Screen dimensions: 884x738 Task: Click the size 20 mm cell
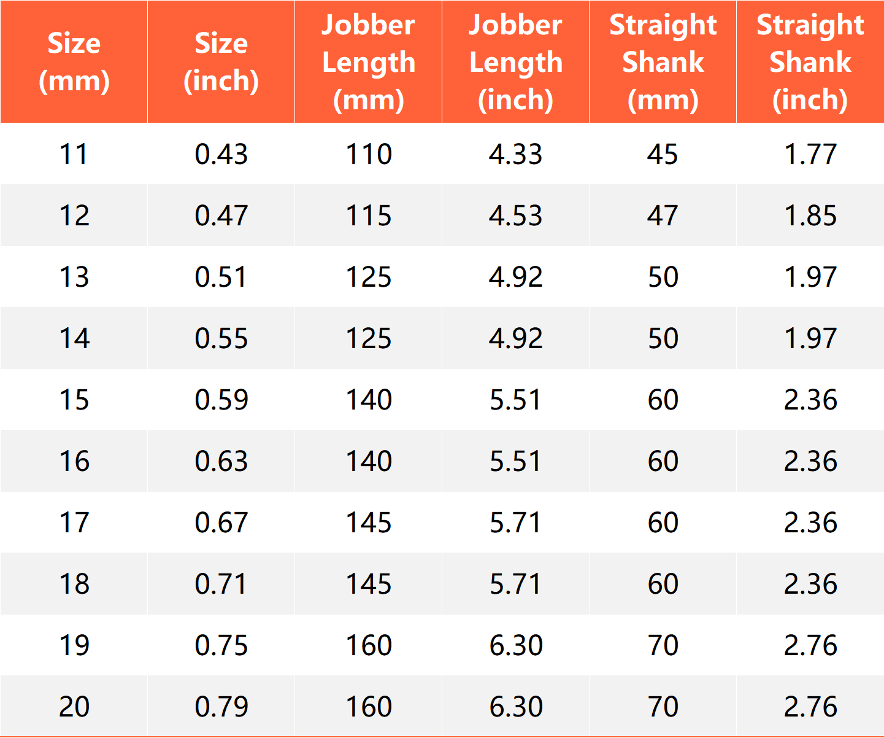(74, 707)
